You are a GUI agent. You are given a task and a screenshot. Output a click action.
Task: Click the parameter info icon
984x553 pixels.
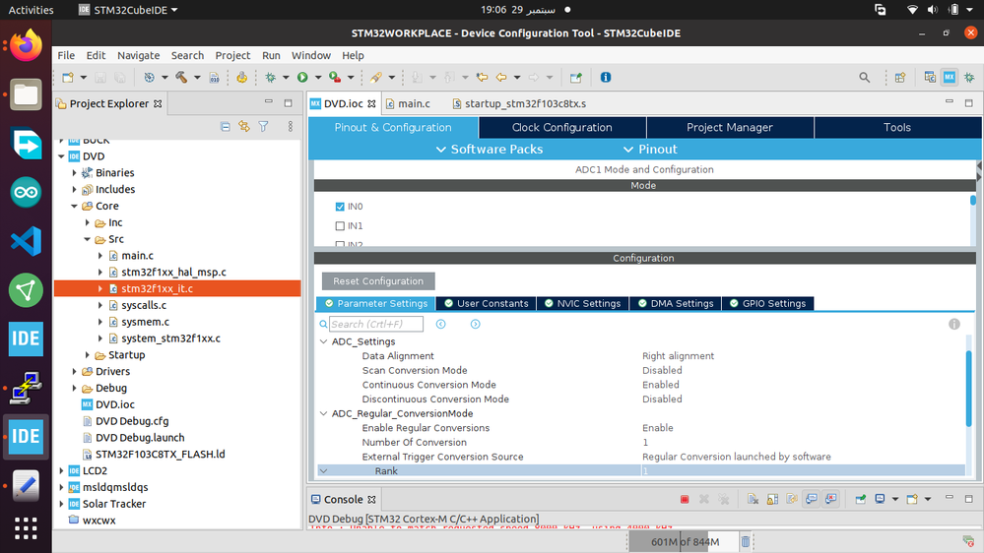[x=953, y=324]
